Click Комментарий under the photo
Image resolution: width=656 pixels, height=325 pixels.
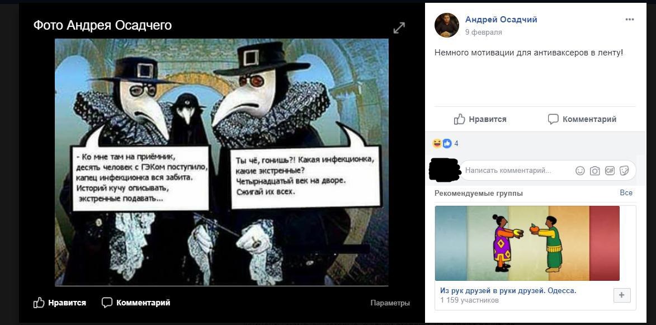coord(136,303)
